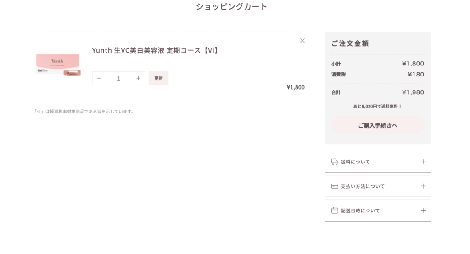Screen dimensions: 470x254
Task: Click the ご注文金額 heading
Action: (350, 43)
